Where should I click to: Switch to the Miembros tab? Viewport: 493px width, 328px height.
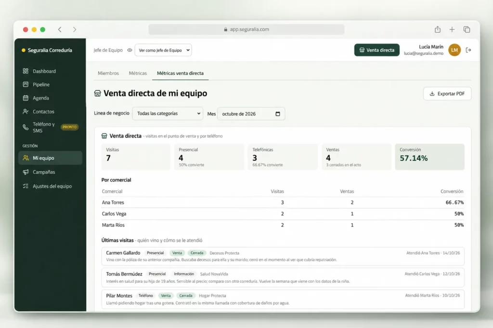[x=108, y=73]
